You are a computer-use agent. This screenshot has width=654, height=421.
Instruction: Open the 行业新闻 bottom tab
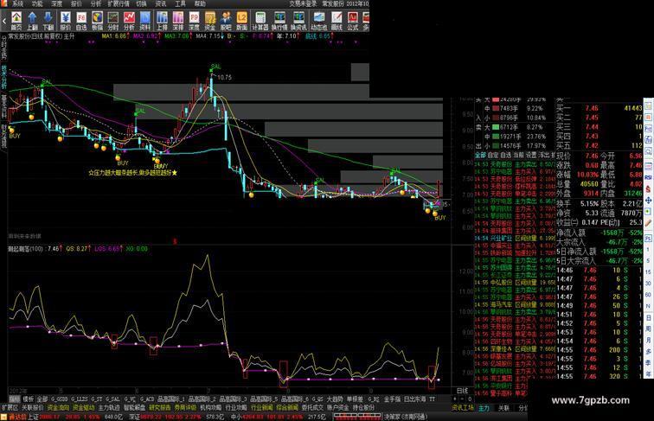261,407
